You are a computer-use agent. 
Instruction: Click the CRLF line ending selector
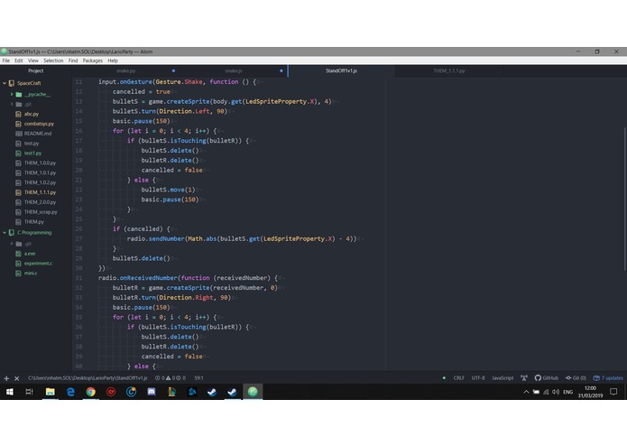click(x=458, y=378)
